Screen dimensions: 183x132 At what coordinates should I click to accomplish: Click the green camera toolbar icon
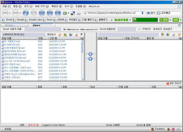[65, 13]
